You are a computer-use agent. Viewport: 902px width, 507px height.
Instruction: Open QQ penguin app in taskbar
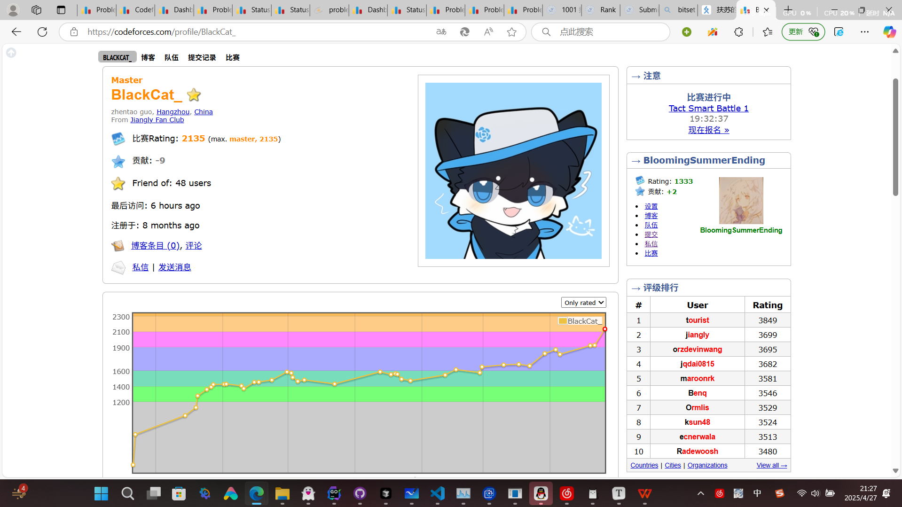(541, 493)
